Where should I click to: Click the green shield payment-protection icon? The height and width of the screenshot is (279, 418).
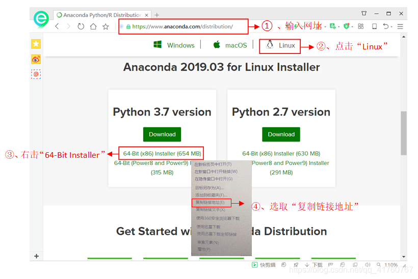(x=346, y=26)
